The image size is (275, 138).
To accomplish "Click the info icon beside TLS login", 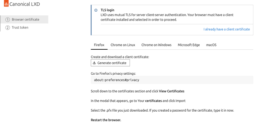I will click(96, 10).
